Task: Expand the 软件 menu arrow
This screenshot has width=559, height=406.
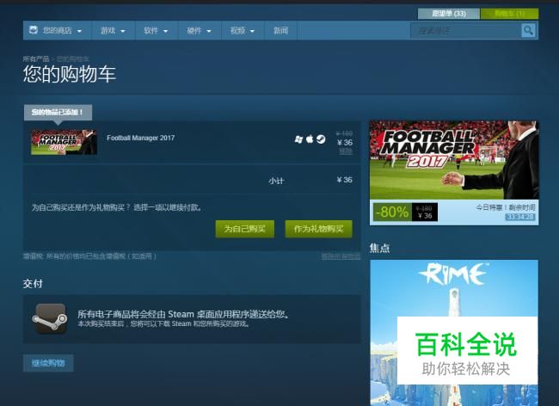Action: [x=166, y=31]
